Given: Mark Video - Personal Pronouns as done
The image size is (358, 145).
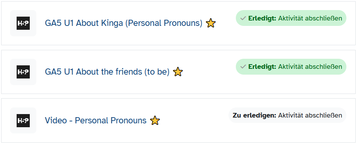Looking at the screenshot, I should [287, 115].
